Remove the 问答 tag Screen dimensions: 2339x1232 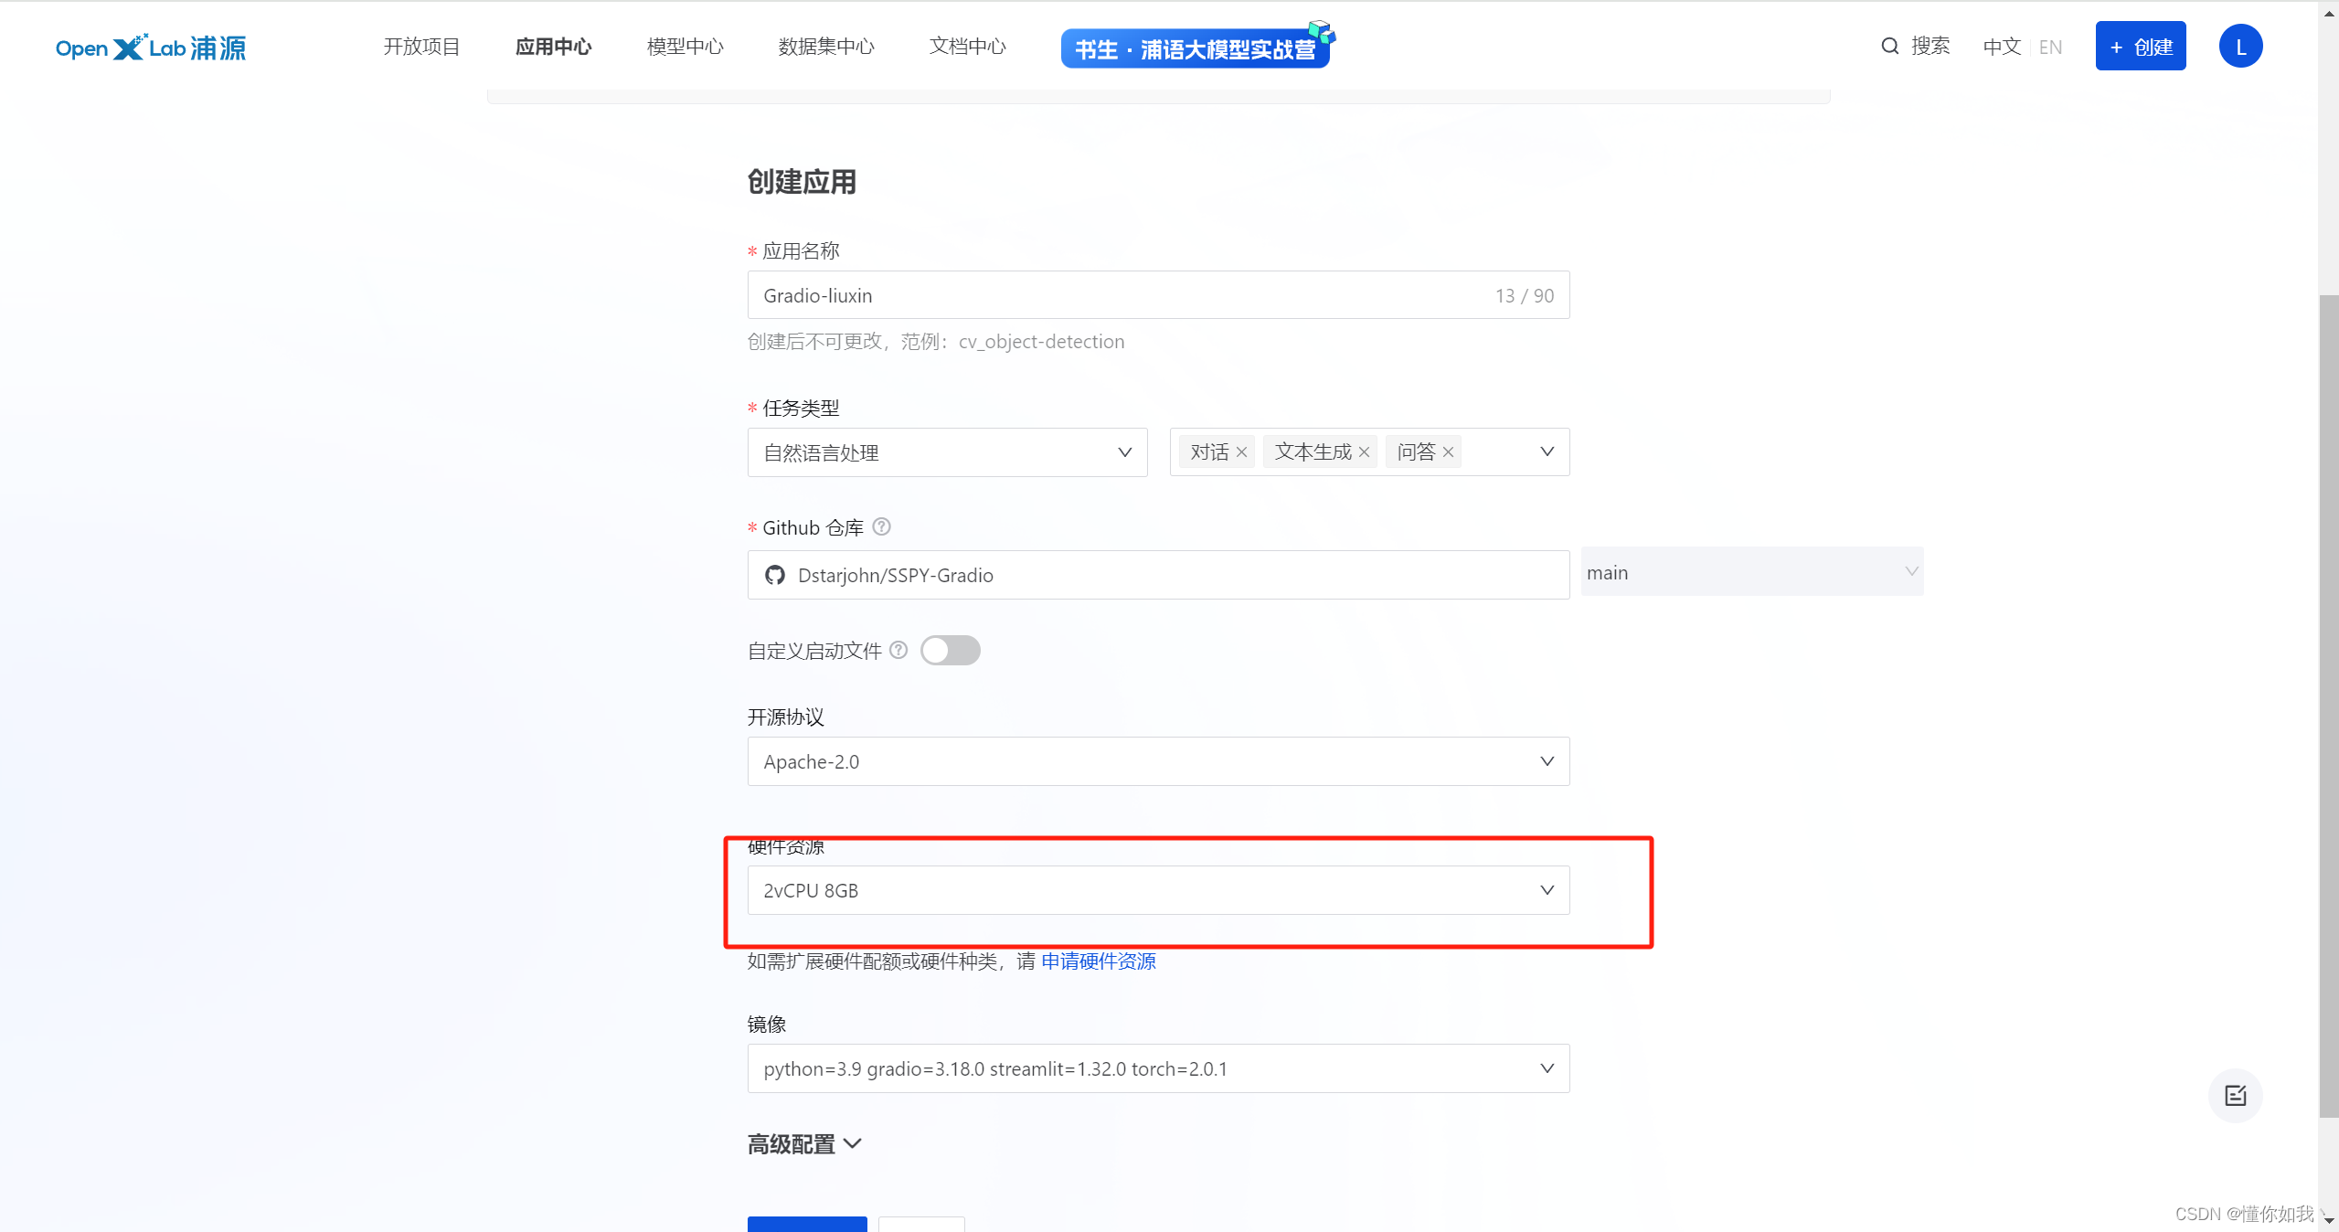[1448, 452]
